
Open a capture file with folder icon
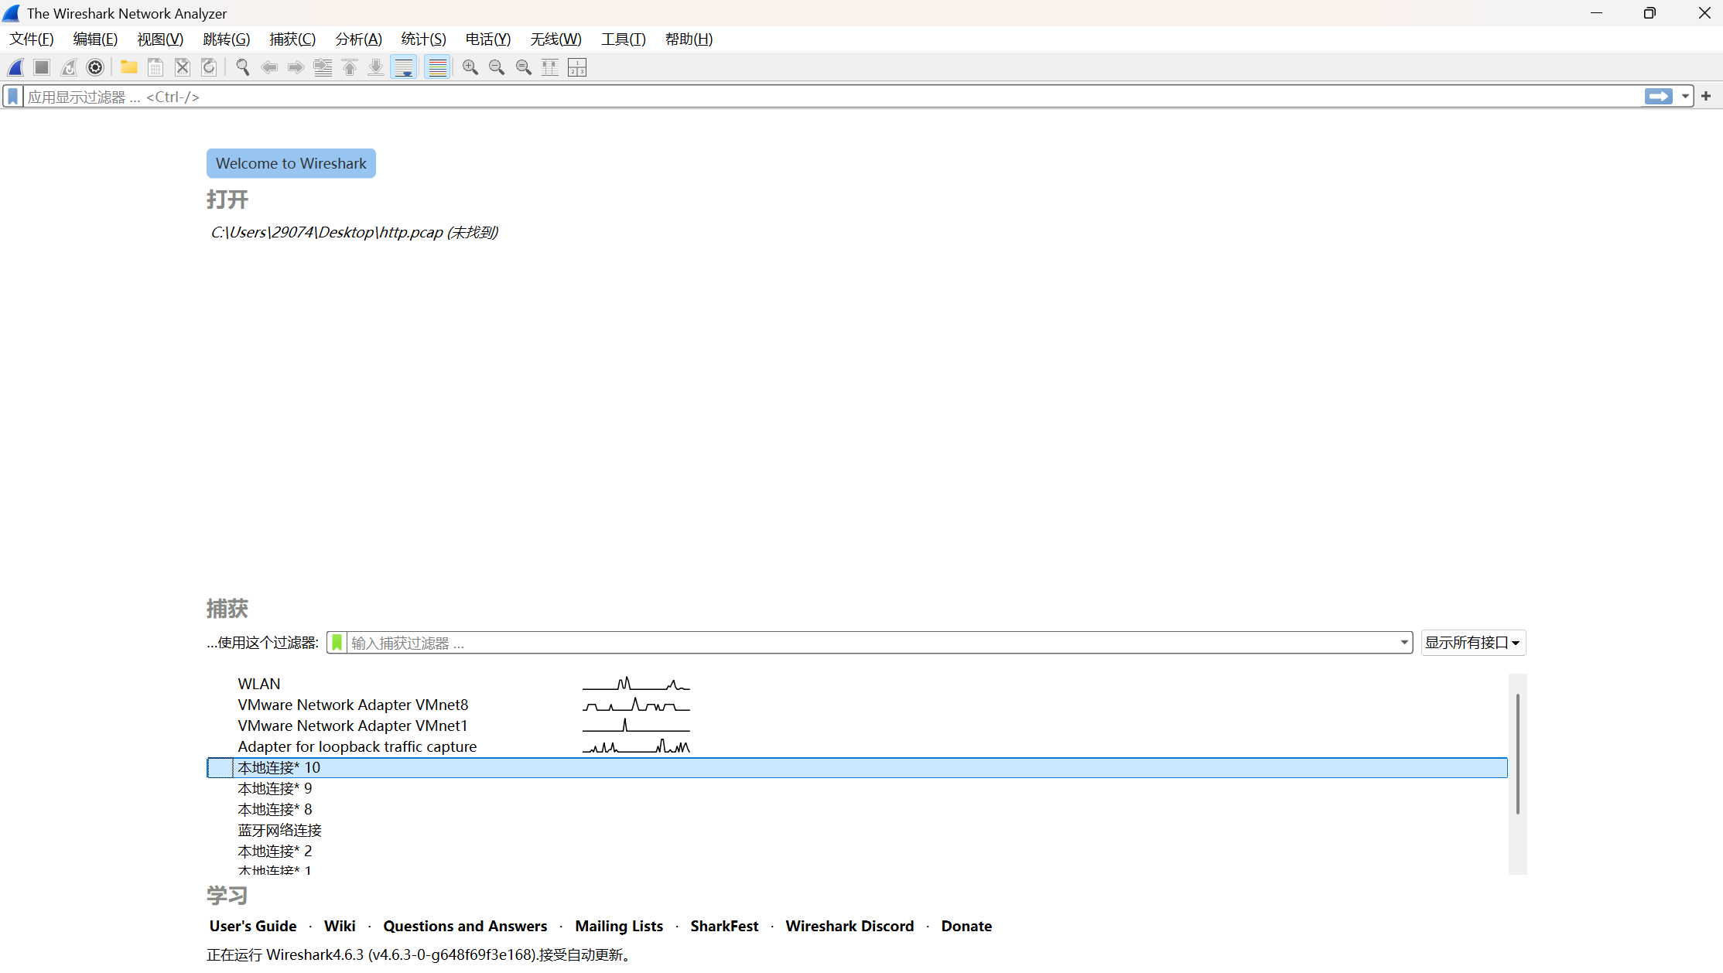click(128, 67)
